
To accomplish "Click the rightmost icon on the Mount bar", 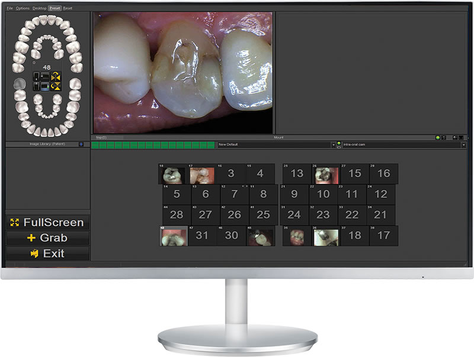I will [461, 138].
